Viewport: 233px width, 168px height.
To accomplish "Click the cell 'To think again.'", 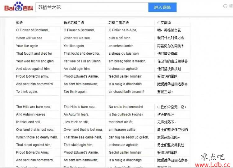I will click(27, 92).
